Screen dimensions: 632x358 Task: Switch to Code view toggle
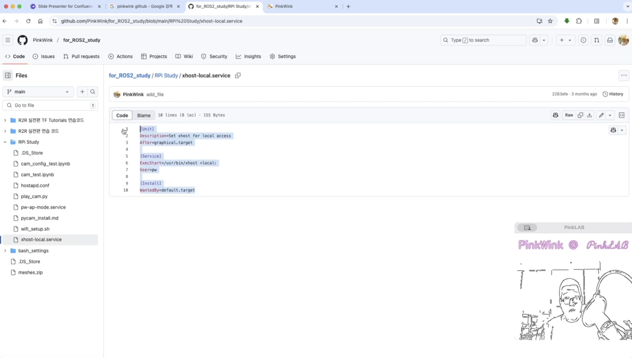(x=122, y=115)
